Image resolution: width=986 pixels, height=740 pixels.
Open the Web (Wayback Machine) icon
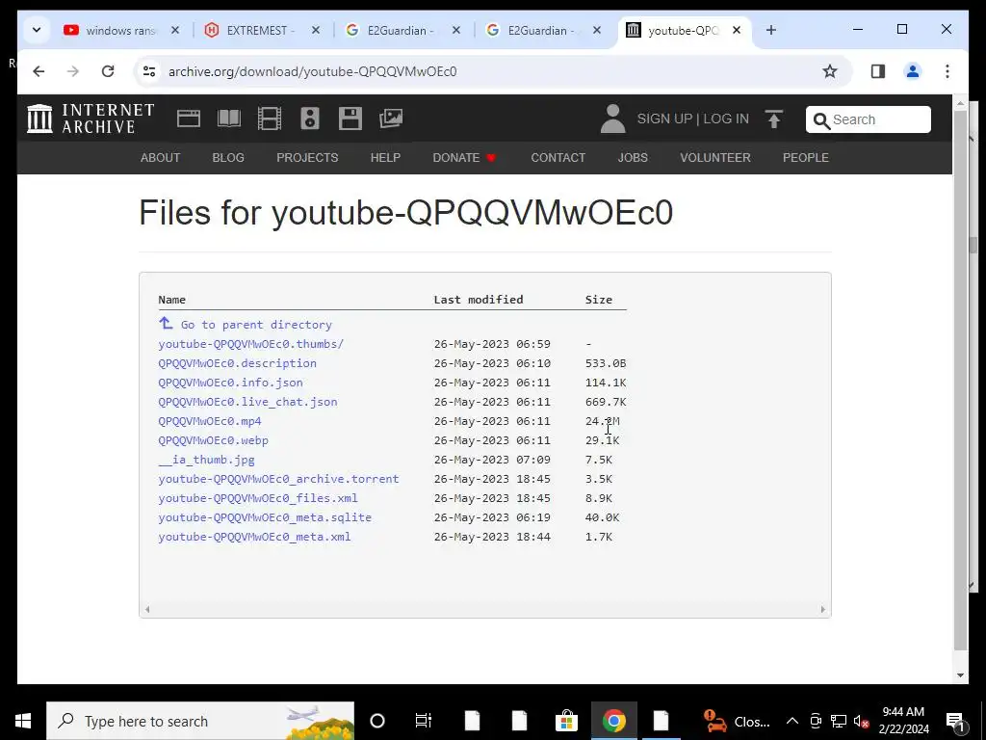189,119
